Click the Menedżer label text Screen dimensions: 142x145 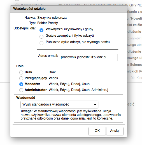(x=32, y=84)
